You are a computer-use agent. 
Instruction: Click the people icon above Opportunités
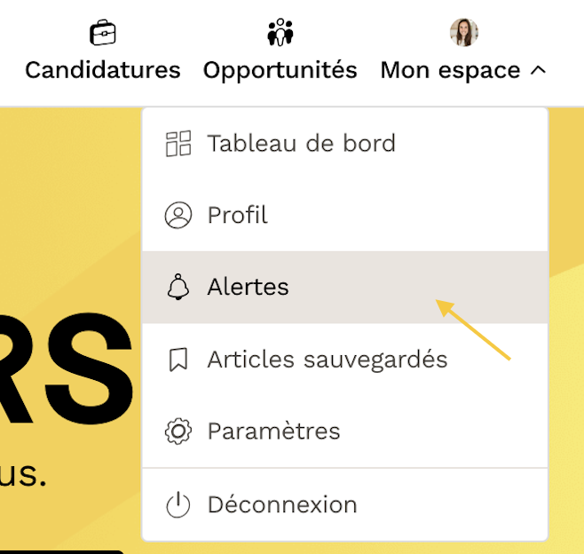[280, 33]
